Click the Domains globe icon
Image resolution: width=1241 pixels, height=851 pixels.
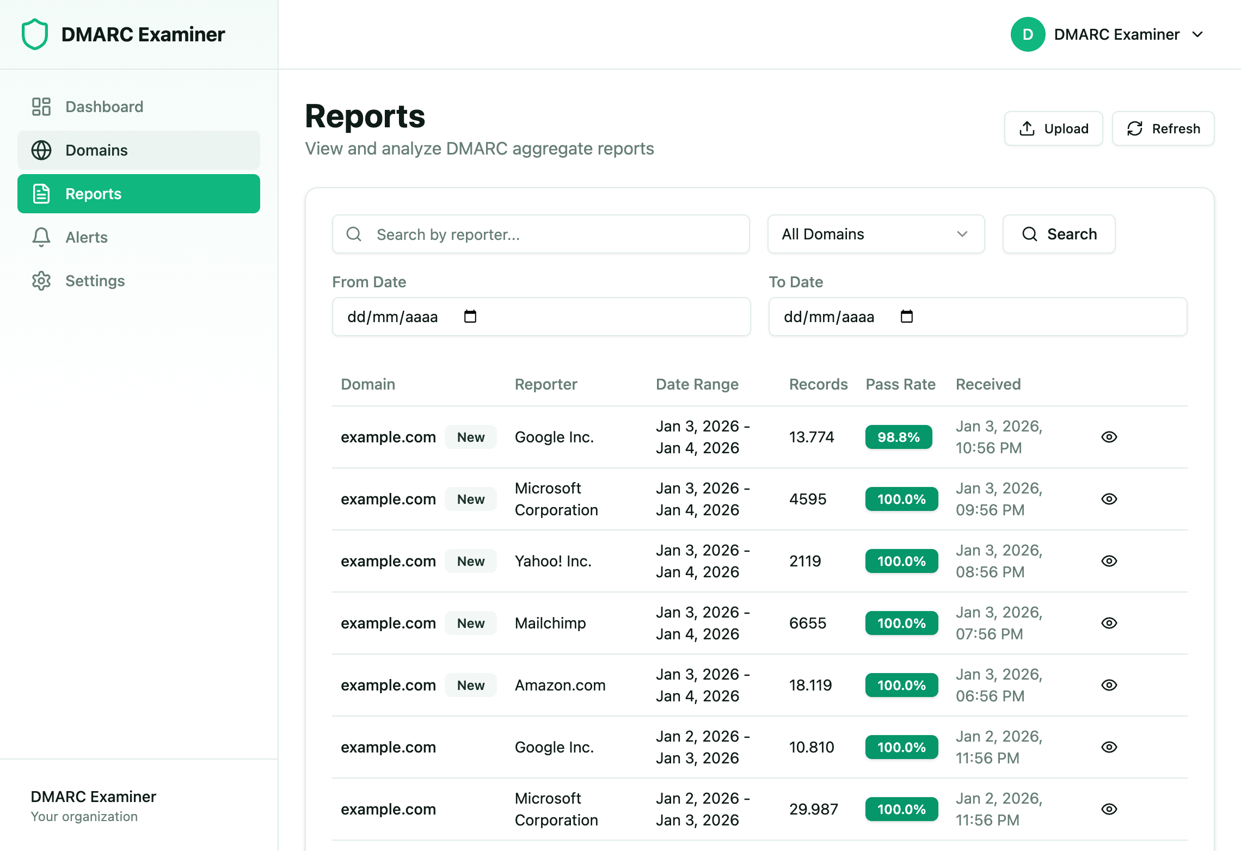(x=41, y=150)
